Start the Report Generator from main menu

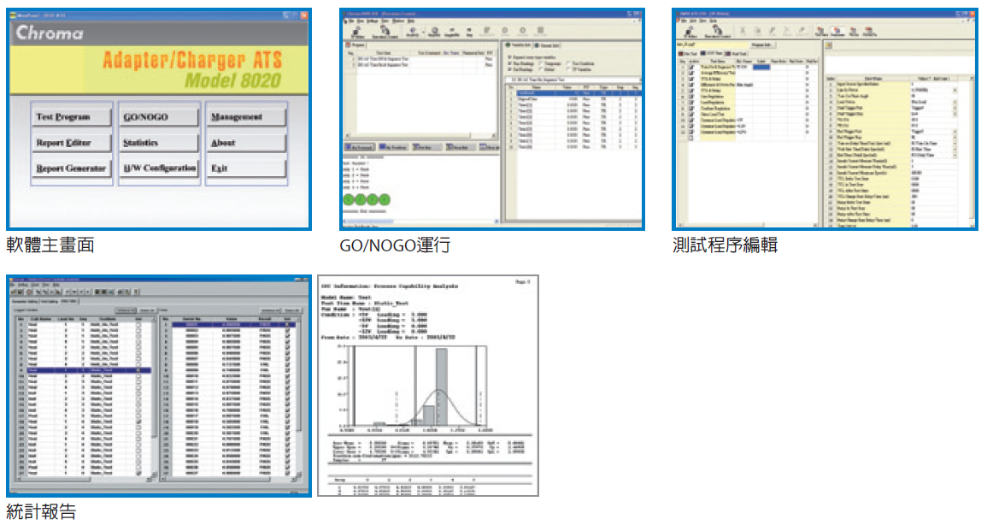point(72,168)
